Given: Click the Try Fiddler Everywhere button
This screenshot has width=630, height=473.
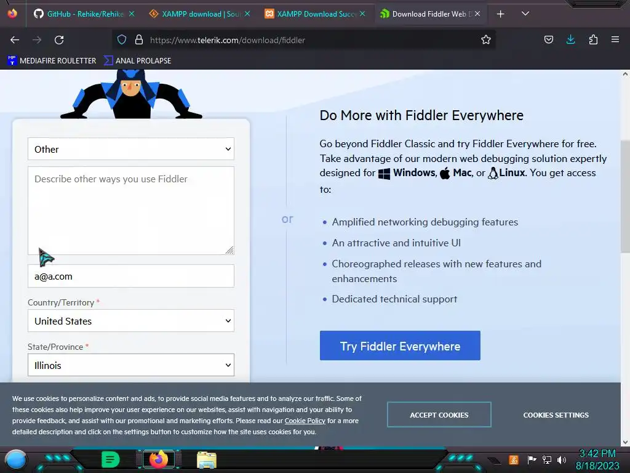Looking at the screenshot, I should pyautogui.click(x=400, y=346).
